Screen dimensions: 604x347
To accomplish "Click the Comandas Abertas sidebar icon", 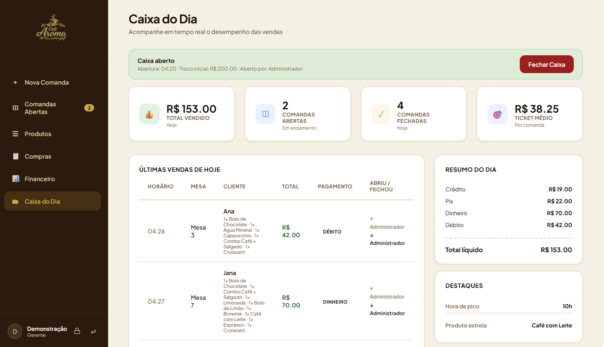I will 15,108.
